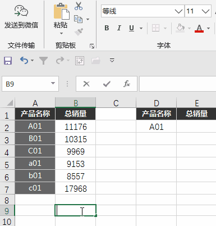Toggle underline formatting

point(132,28)
